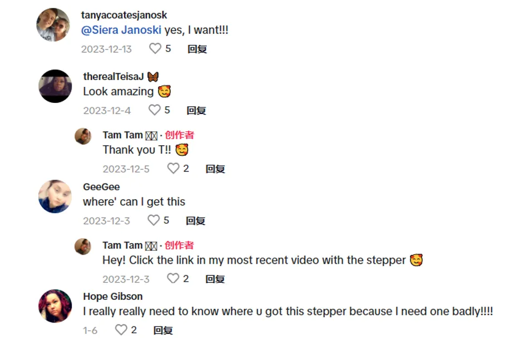
Task: Reply to GeeGee's comment
Action: click(x=196, y=221)
